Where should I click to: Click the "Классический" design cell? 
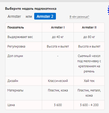tap(58, 81)
